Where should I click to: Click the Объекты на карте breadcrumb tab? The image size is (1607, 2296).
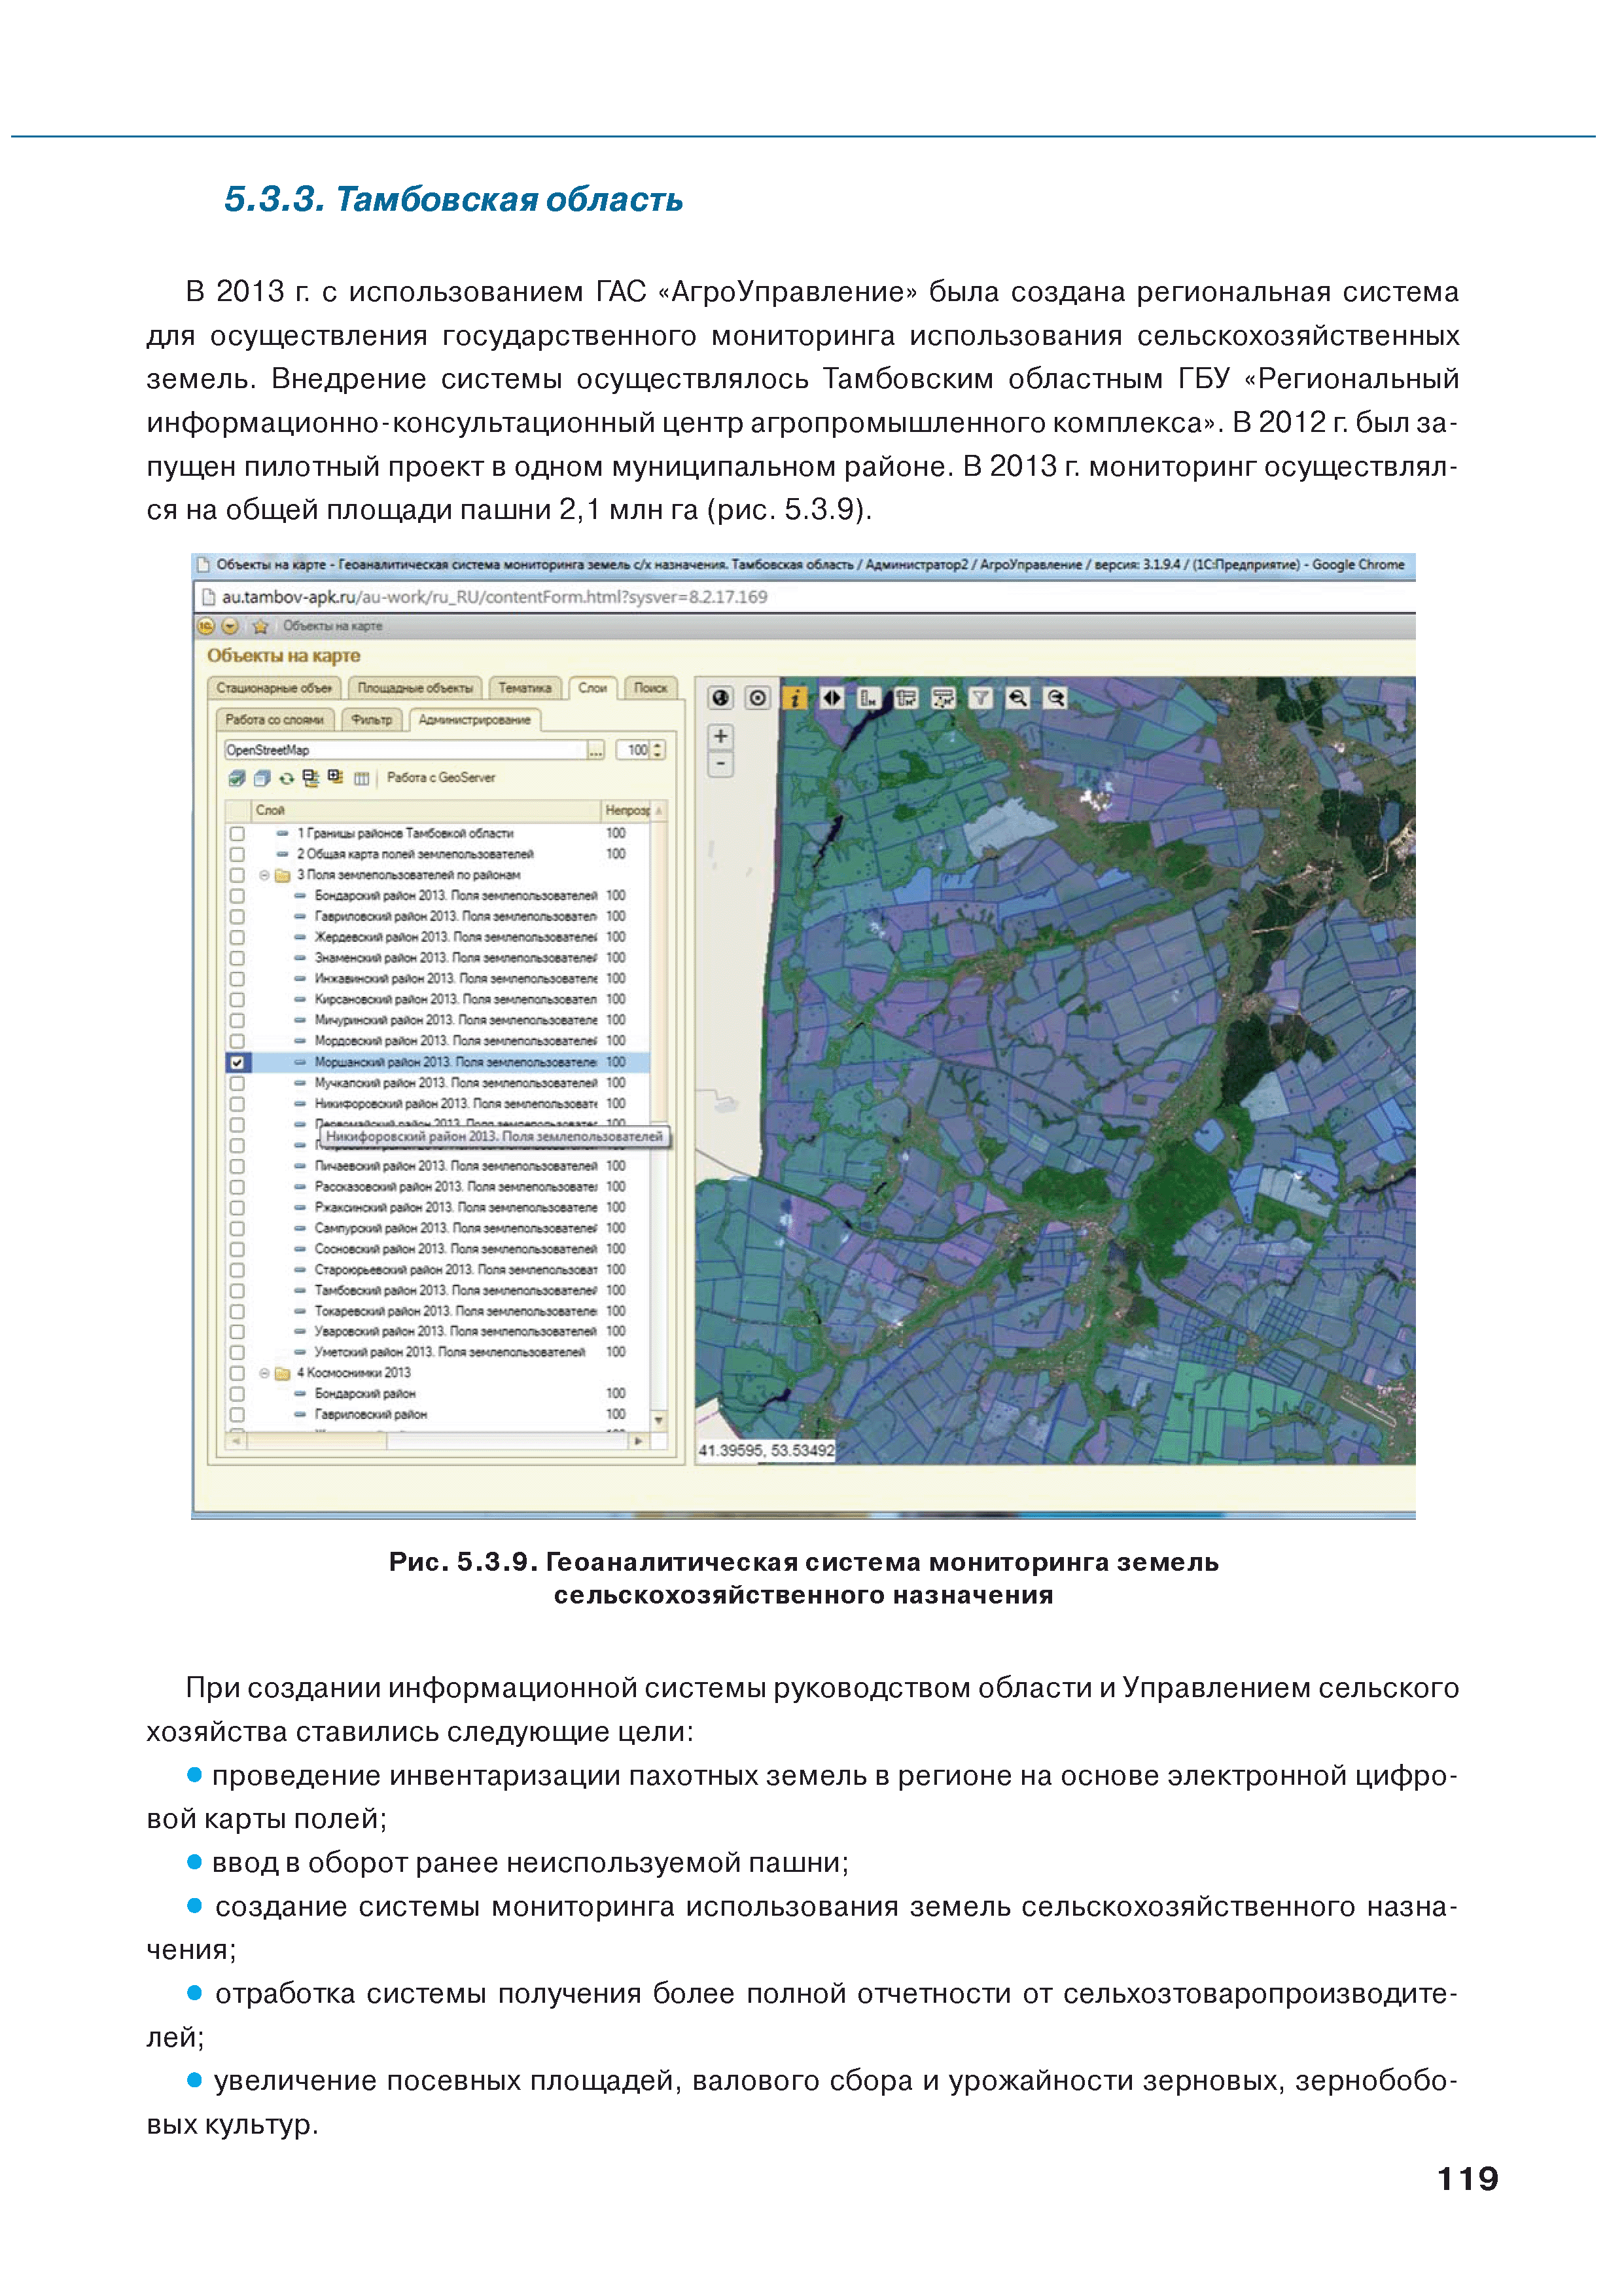point(332,626)
